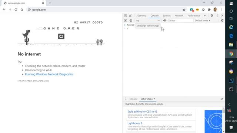237x133 pixels.
Task: Show the console sidebar icon
Action: (x=126, y=21)
